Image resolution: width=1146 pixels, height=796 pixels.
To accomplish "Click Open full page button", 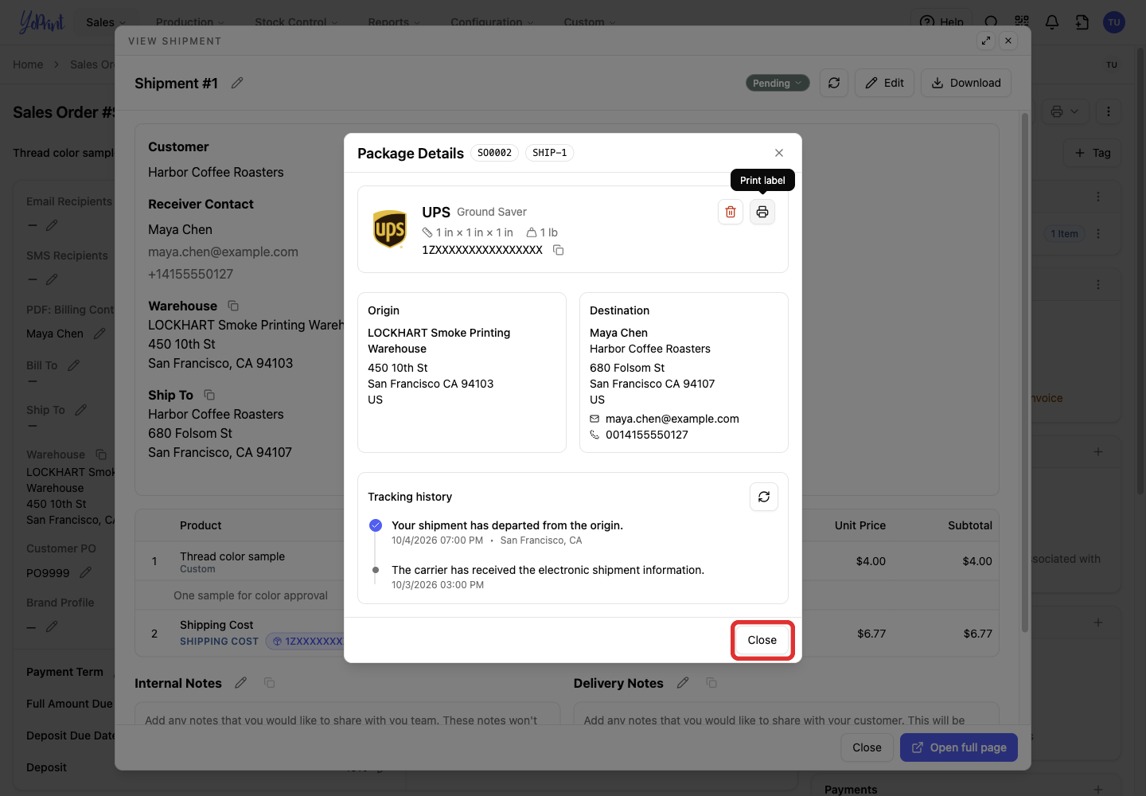I will 959,747.
